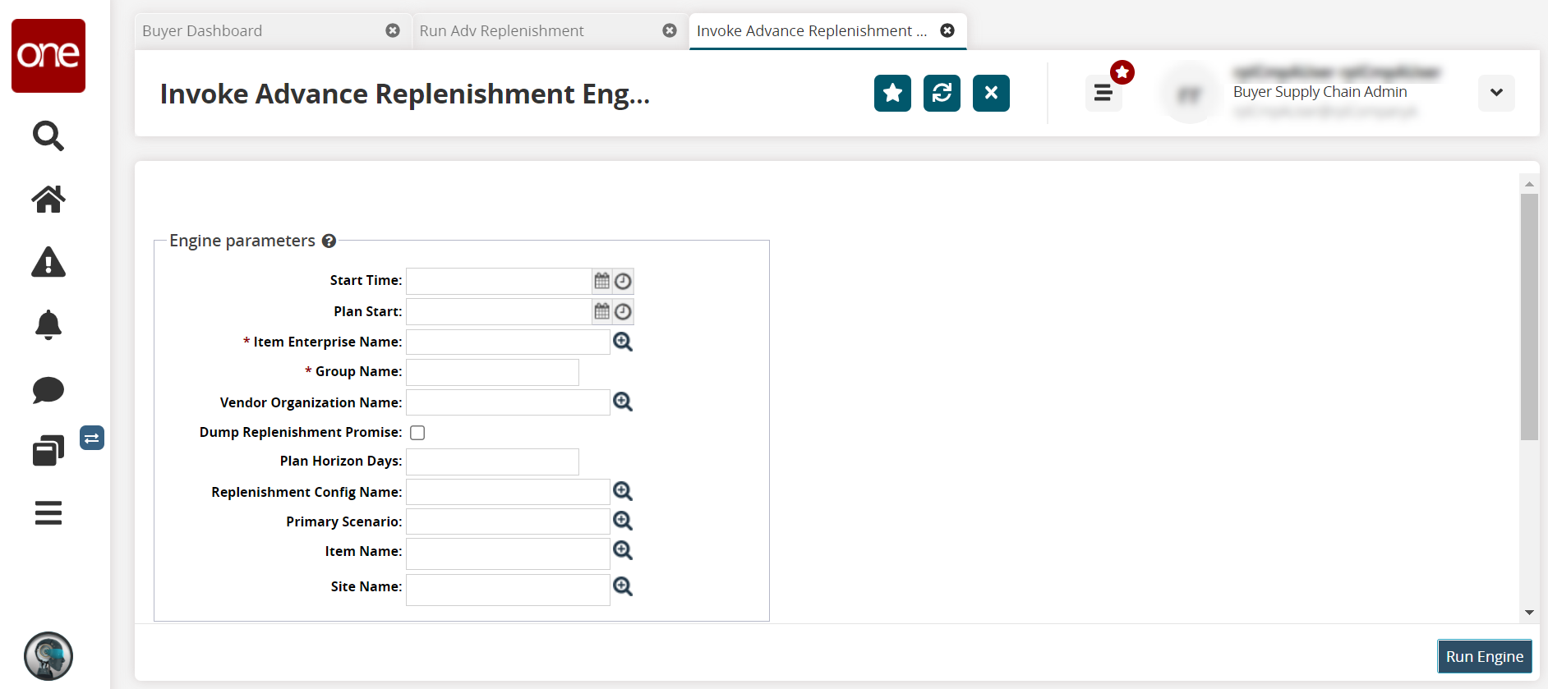
Task: Open Item Enterprise Name lookup magnifier
Action: [x=623, y=342]
